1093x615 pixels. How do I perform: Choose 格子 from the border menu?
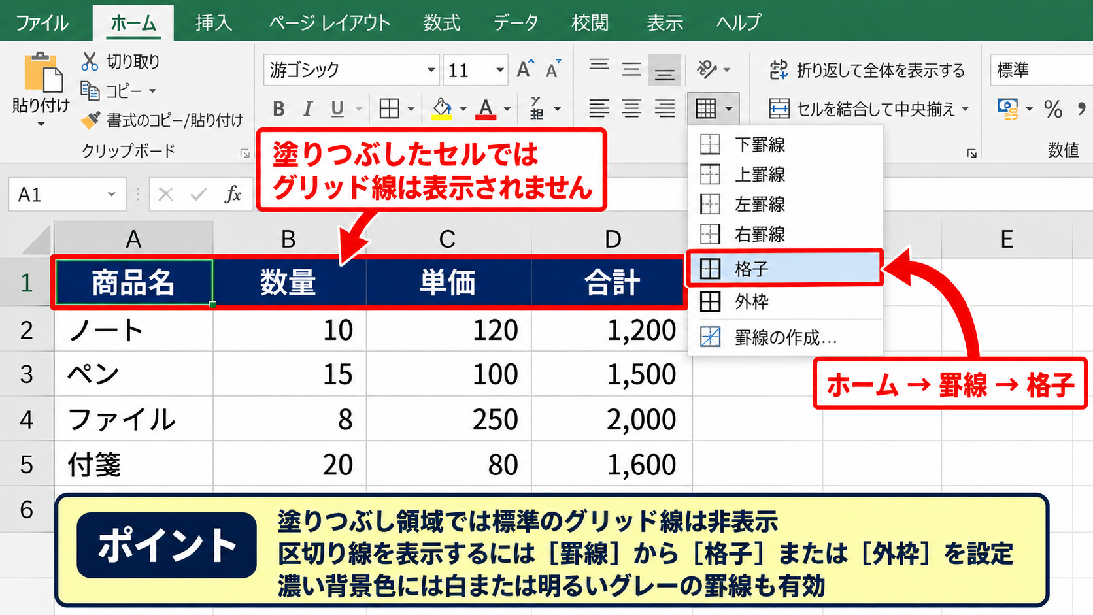(784, 269)
